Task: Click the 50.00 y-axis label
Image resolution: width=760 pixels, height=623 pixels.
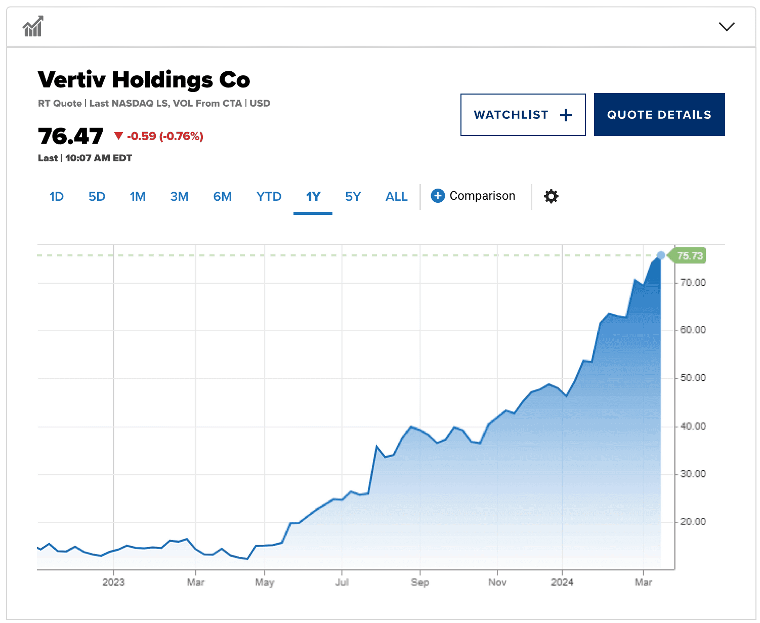Action: [x=693, y=378]
